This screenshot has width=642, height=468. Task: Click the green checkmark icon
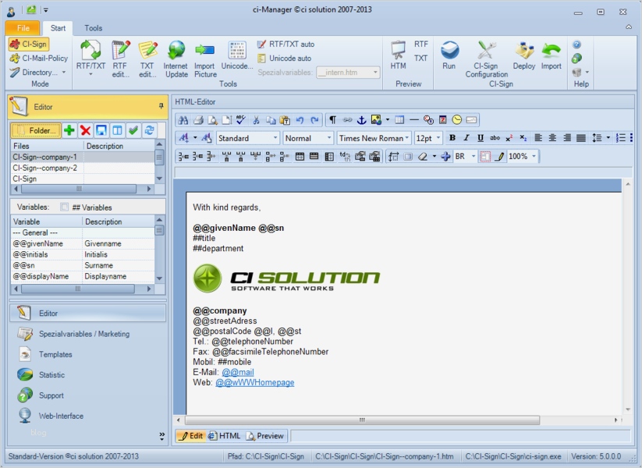coord(133,130)
